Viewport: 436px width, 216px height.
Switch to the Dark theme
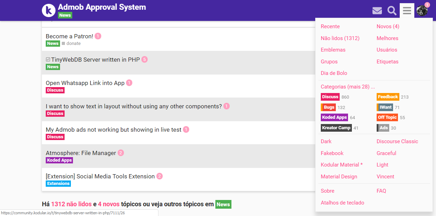click(x=326, y=141)
